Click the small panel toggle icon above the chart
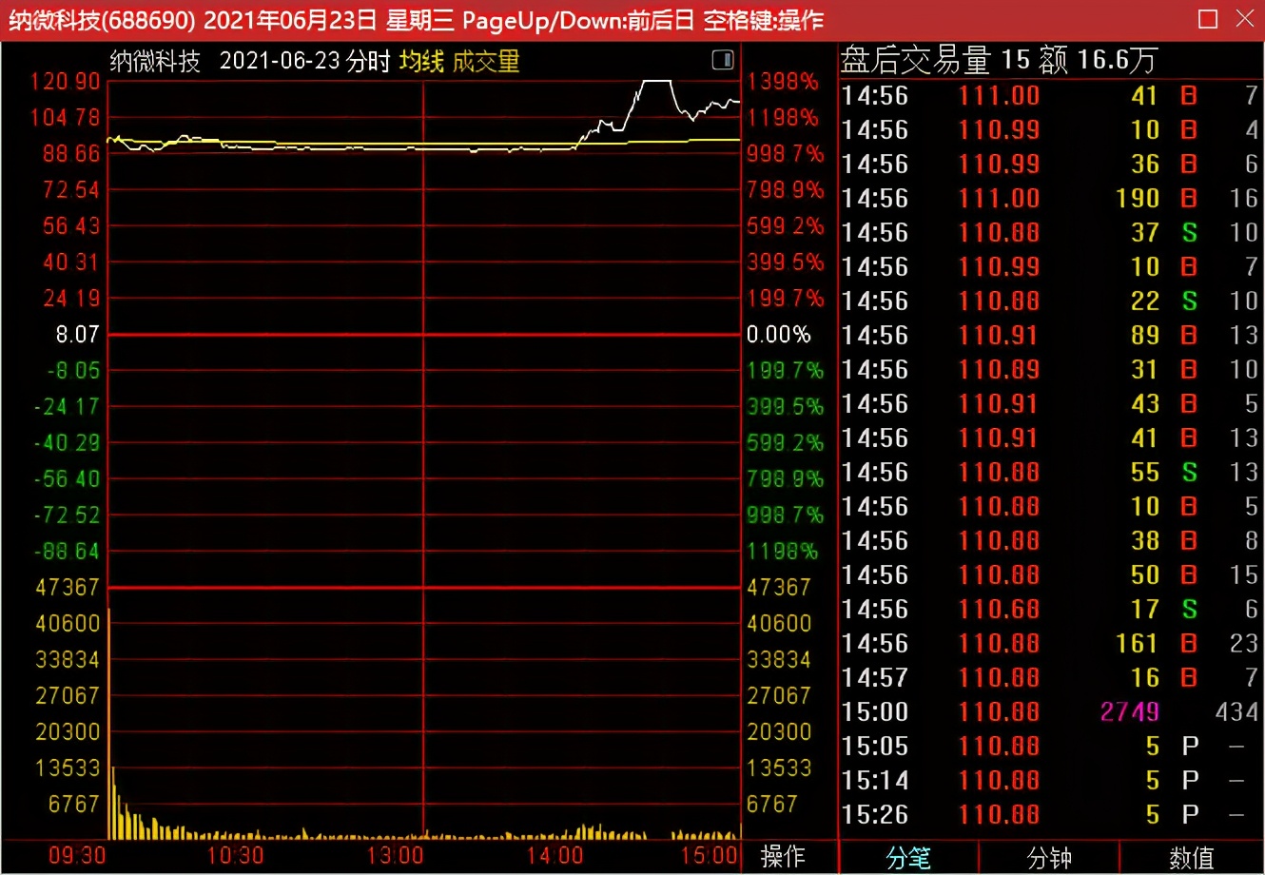The height and width of the screenshot is (875, 1265). [x=723, y=61]
